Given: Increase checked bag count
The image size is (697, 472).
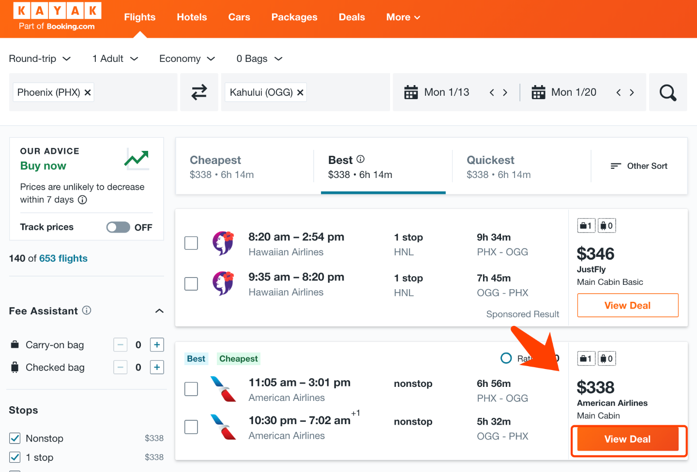Looking at the screenshot, I should click(157, 368).
